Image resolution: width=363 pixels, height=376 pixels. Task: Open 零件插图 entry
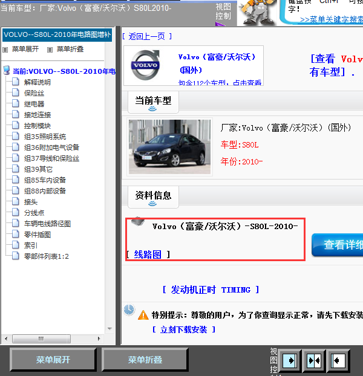pos(37,235)
